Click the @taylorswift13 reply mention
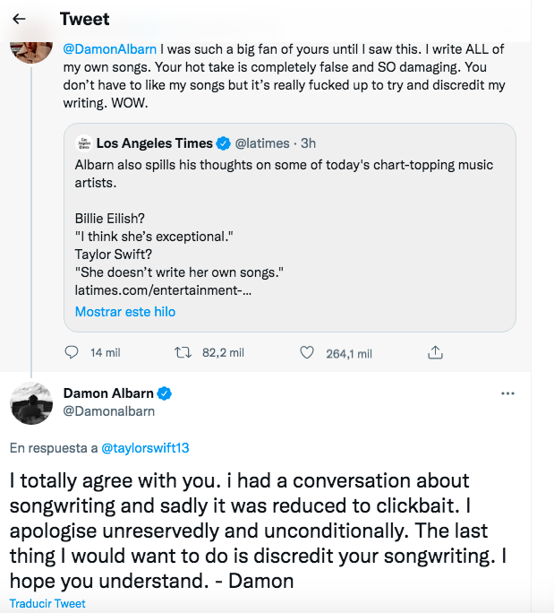Image resolution: width=554 pixels, height=613 pixels. [x=145, y=447]
